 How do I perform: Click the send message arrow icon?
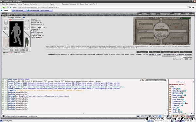(138, 116)
